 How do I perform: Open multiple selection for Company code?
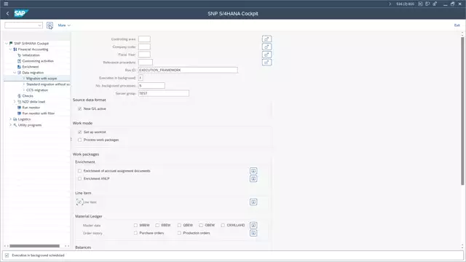click(266, 47)
